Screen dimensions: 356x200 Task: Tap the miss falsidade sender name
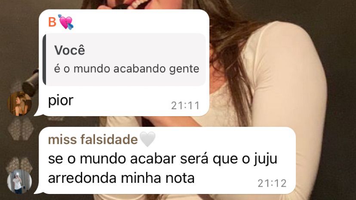pos(93,139)
